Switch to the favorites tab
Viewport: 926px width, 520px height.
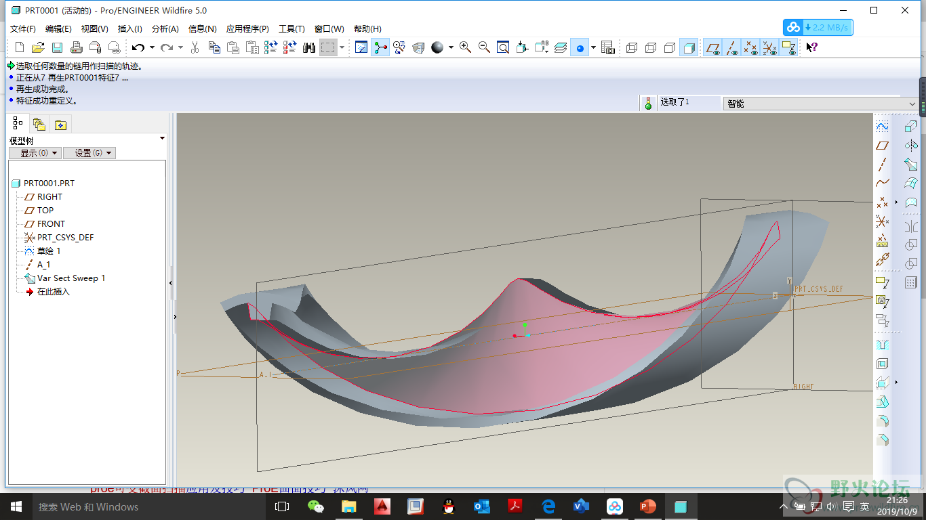pos(61,125)
